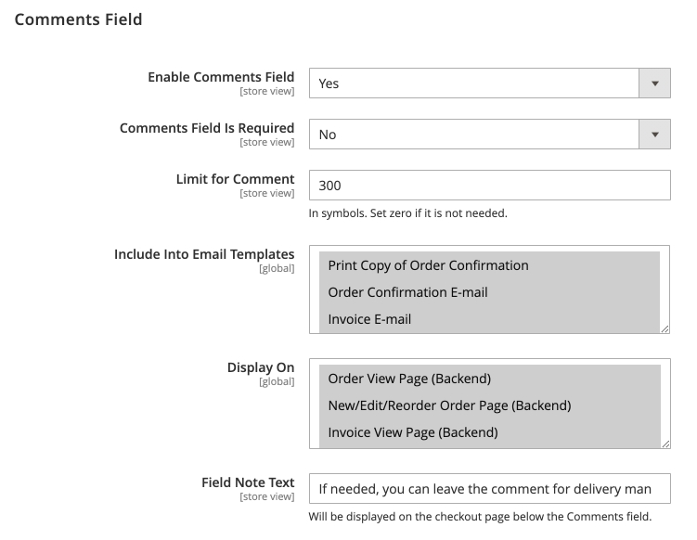Click the Field Note Text input
The image size is (697, 540).
pyautogui.click(x=489, y=489)
